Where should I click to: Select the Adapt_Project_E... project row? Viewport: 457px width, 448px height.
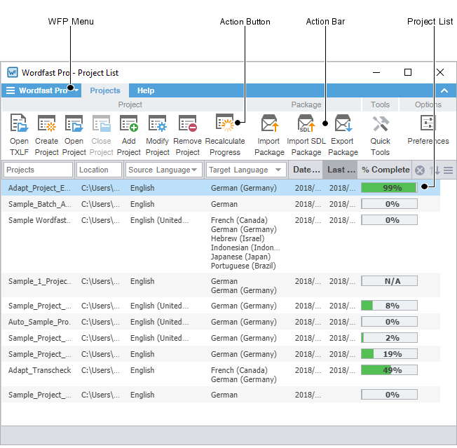(221, 188)
